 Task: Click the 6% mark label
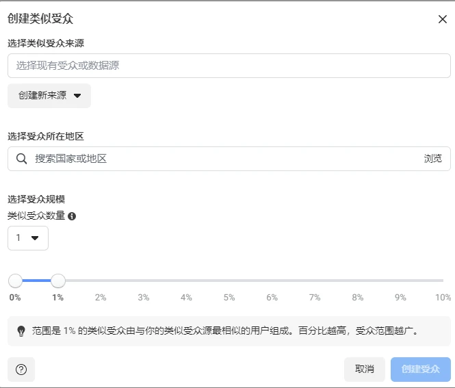click(x=272, y=298)
